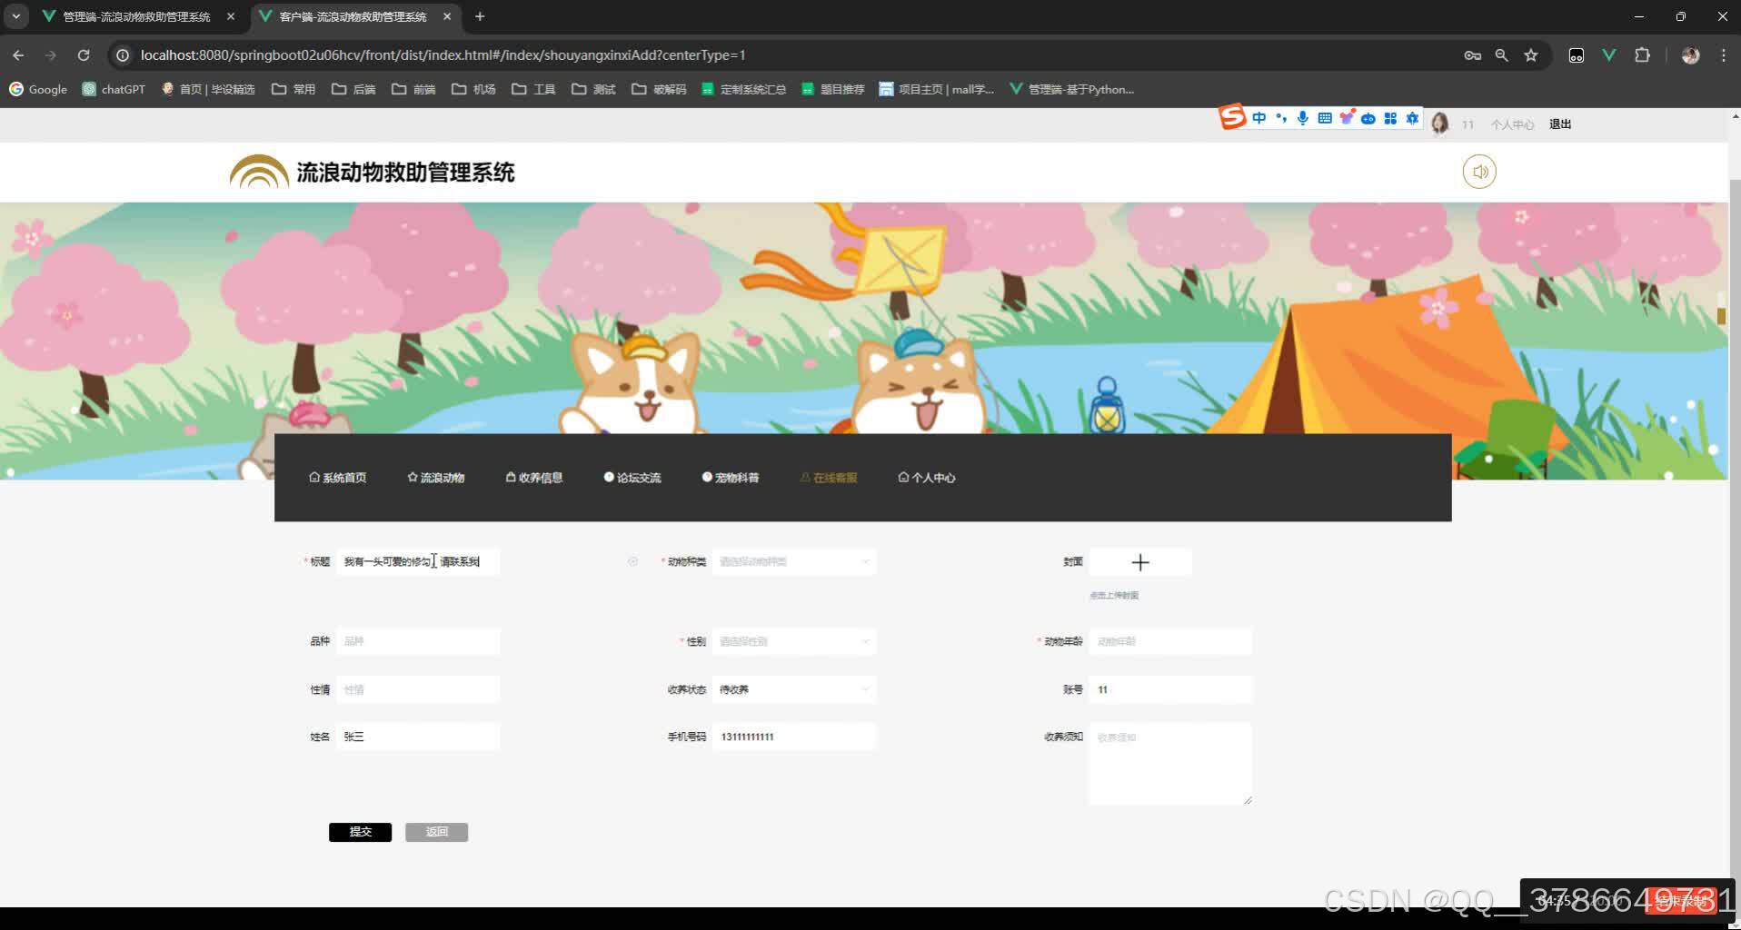Switch to 客户端 browser tab
Viewport: 1741px width, 930px height.
(x=353, y=16)
